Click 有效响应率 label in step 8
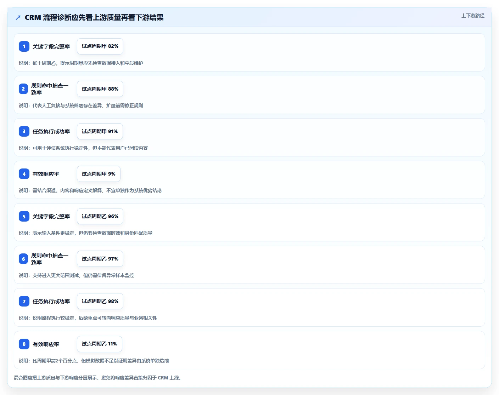 click(46, 344)
